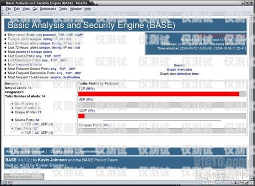Open the TCP most recent alerts link

pyautogui.click(x=61, y=35)
